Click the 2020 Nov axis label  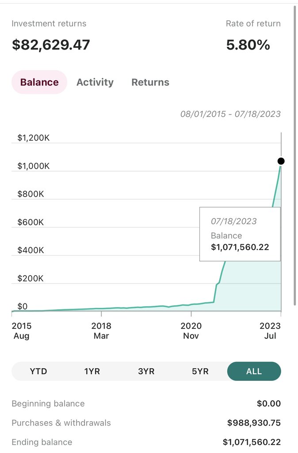coord(191,331)
